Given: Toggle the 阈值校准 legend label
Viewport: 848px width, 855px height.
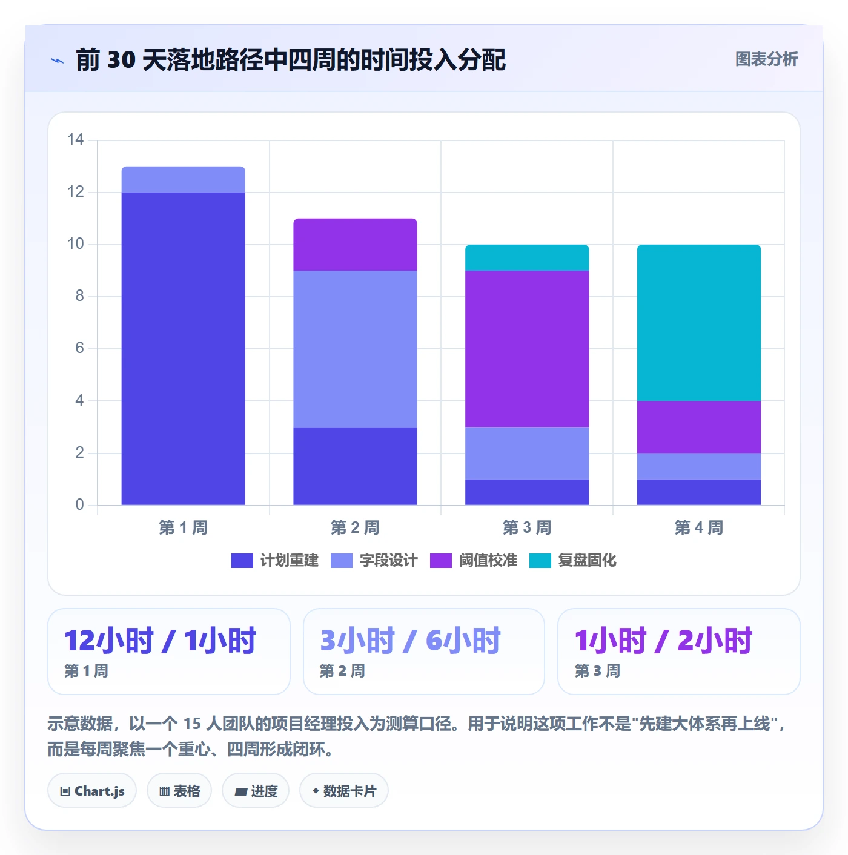Looking at the screenshot, I should coord(488,561).
